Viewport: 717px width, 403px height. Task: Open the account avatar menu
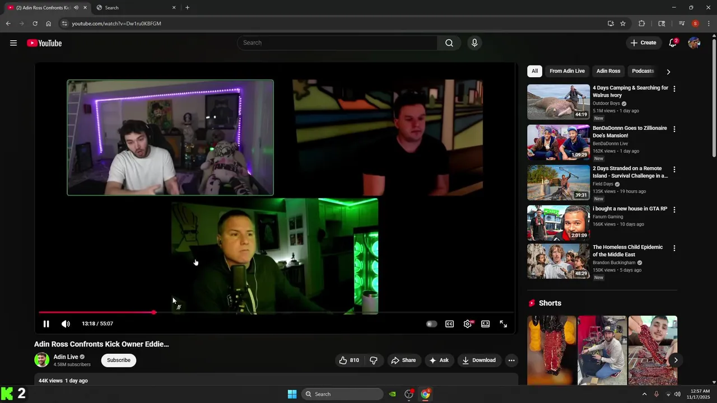pos(694,43)
